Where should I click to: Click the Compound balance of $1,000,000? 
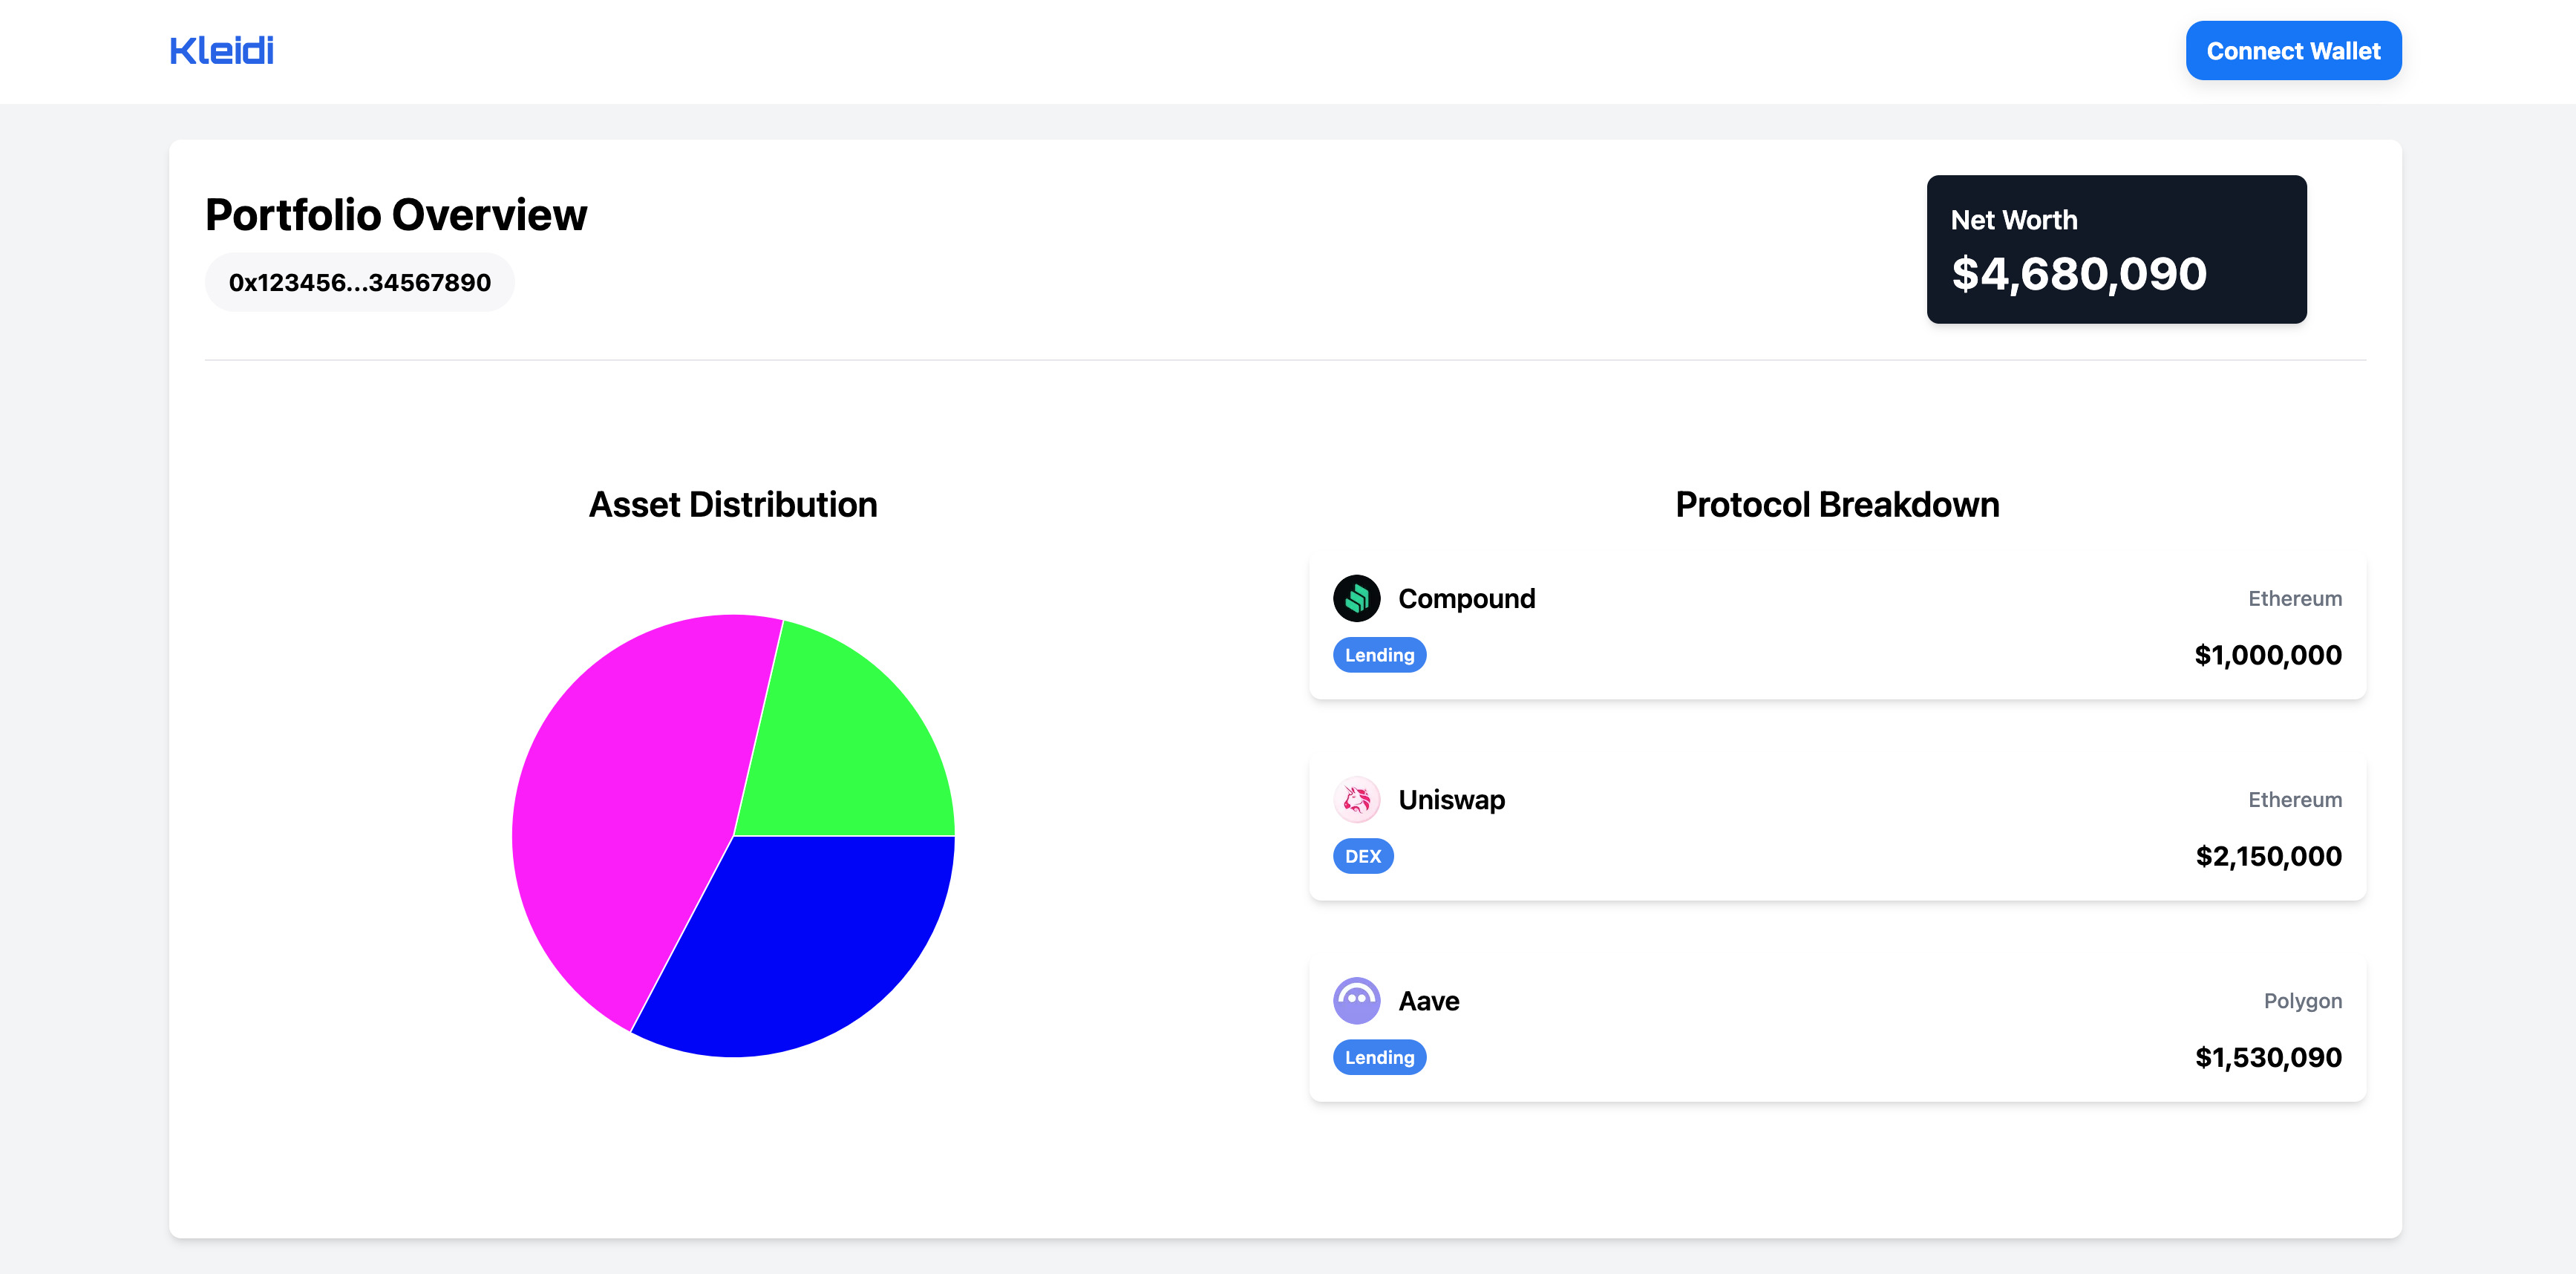click(x=2267, y=655)
